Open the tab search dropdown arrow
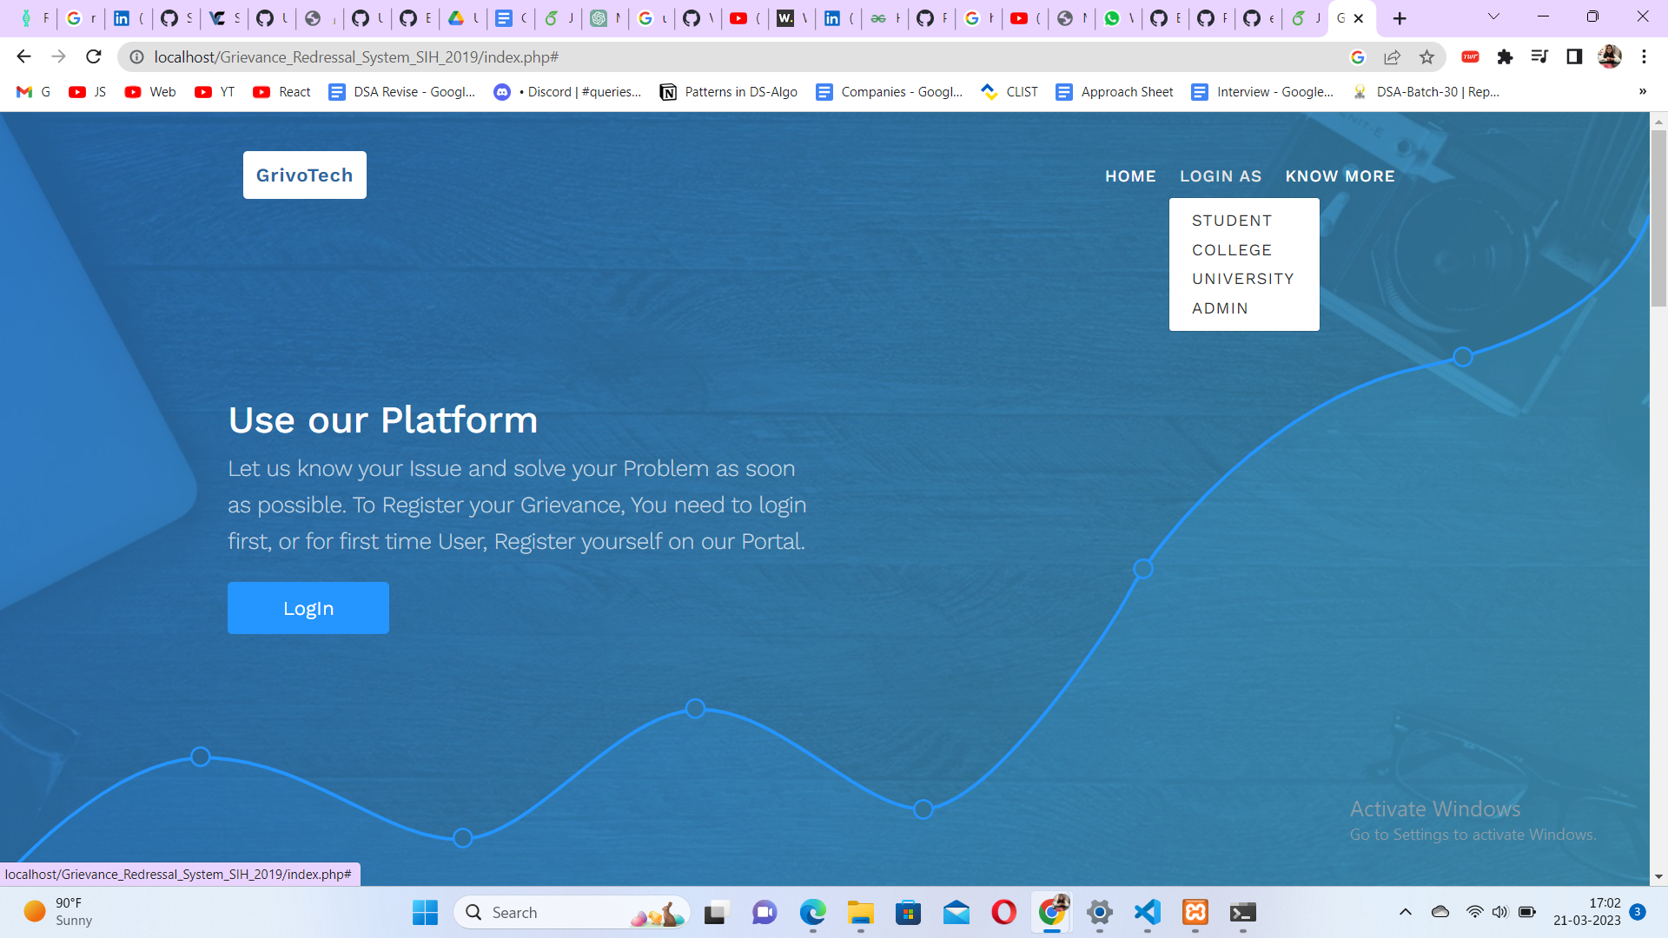Screen dimensions: 1668x938 pyautogui.click(x=1493, y=17)
